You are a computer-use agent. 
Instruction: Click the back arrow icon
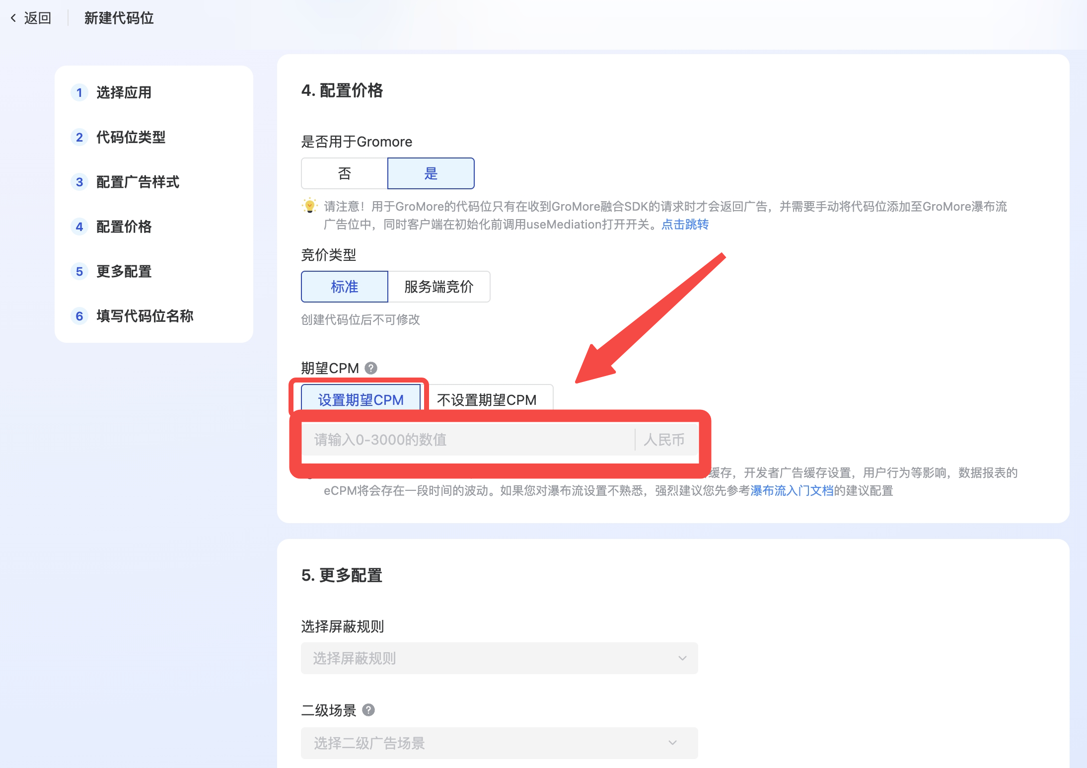pyautogui.click(x=13, y=18)
